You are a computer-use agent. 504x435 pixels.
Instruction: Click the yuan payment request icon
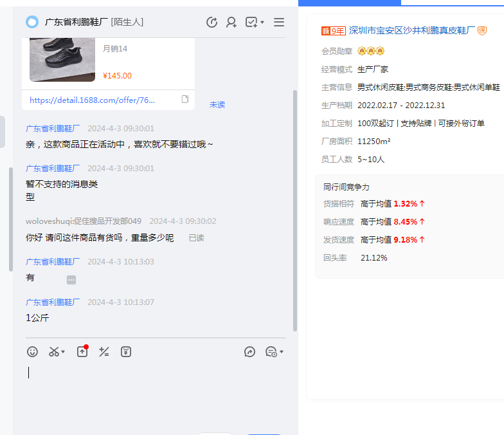[x=126, y=352]
